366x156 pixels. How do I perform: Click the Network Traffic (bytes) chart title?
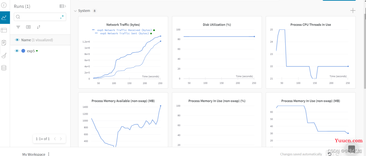(123, 25)
